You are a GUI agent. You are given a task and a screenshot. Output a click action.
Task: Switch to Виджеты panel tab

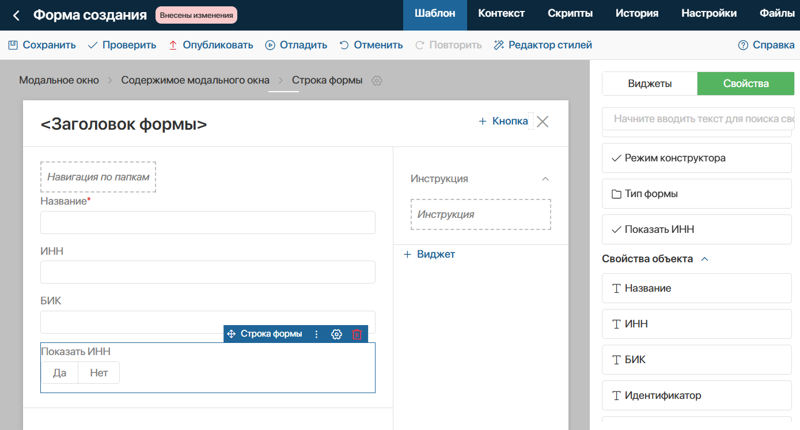point(650,84)
